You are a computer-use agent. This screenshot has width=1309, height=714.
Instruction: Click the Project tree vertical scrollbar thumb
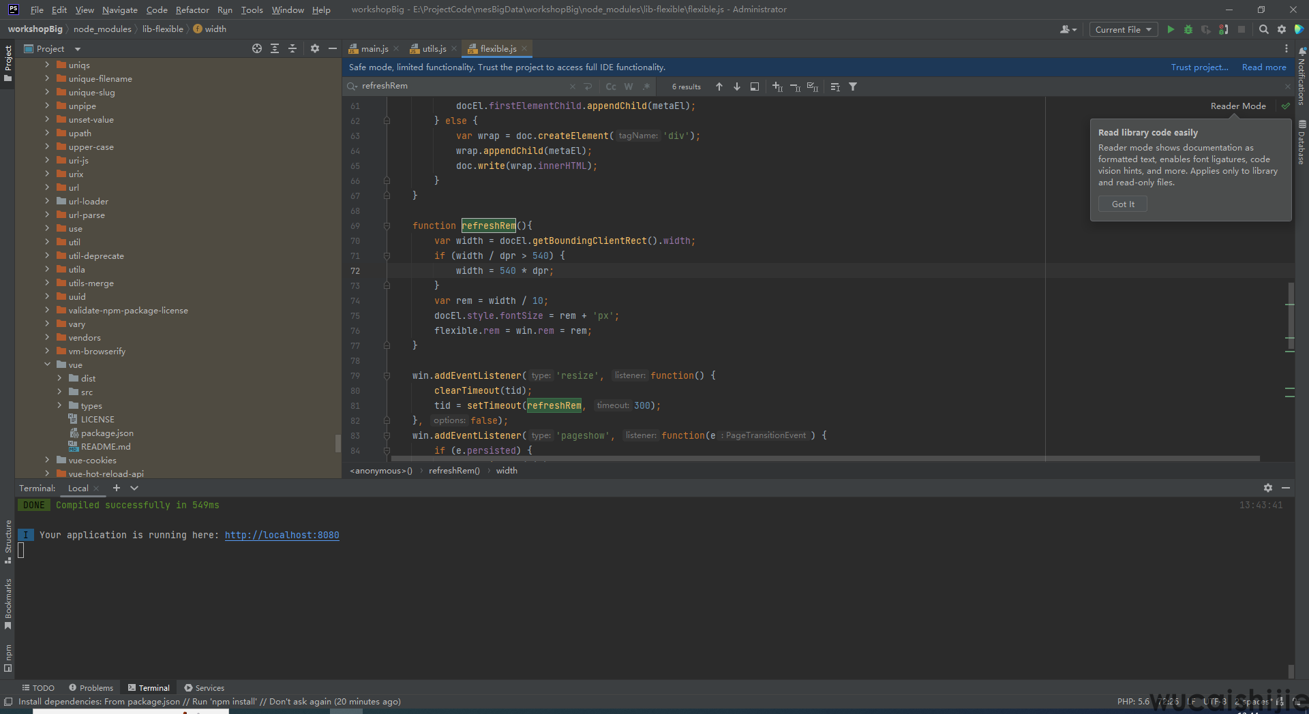tap(337, 443)
